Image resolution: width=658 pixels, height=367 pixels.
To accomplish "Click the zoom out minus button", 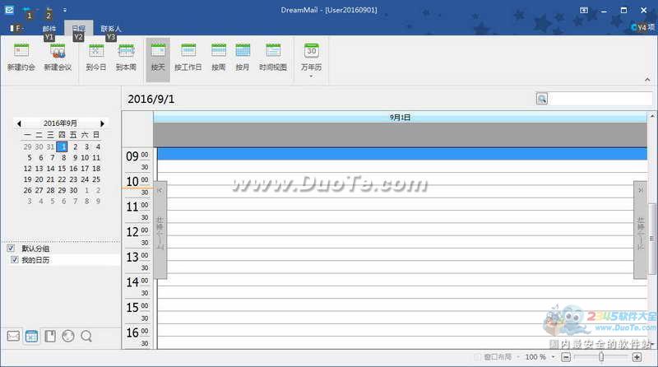I will click(x=566, y=357).
